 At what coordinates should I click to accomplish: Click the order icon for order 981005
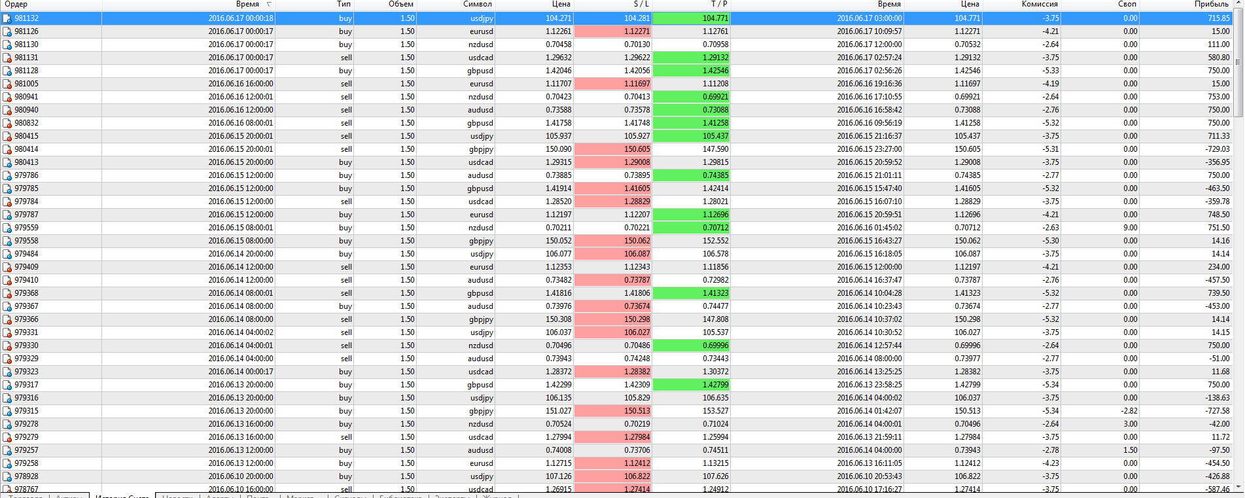(x=7, y=84)
